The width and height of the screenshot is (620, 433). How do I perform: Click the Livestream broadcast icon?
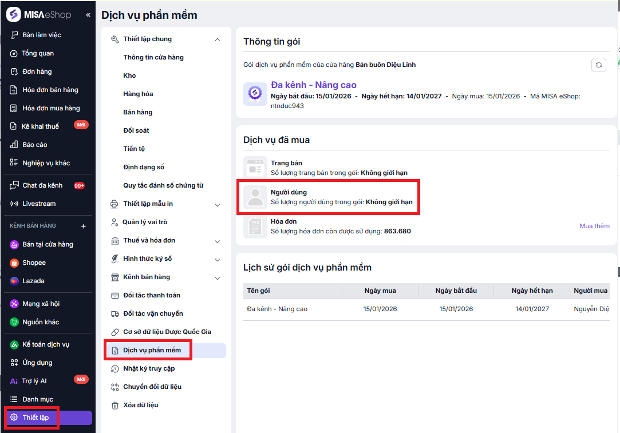point(14,204)
